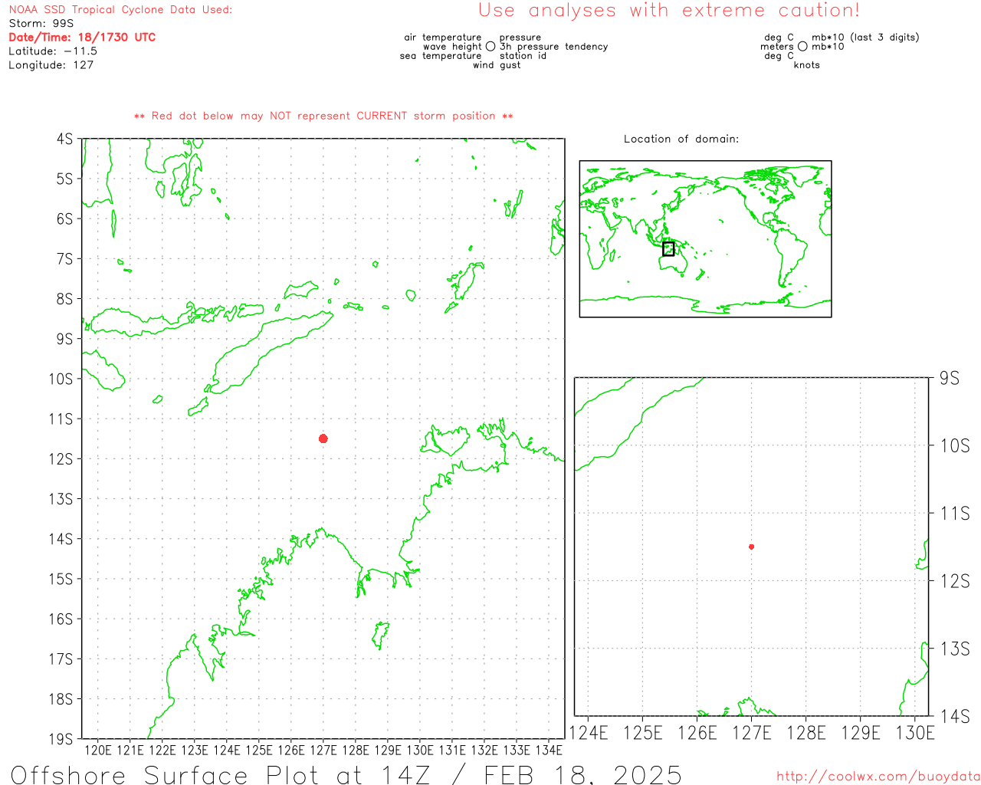Click the 'Longitude: 127' text
This screenshot has width=981, height=785.
tap(51, 65)
